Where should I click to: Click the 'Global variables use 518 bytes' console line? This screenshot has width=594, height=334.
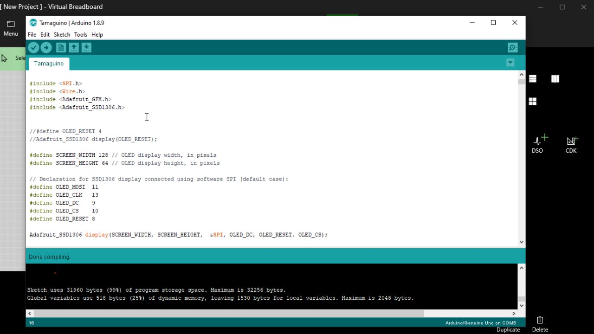[220, 298]
